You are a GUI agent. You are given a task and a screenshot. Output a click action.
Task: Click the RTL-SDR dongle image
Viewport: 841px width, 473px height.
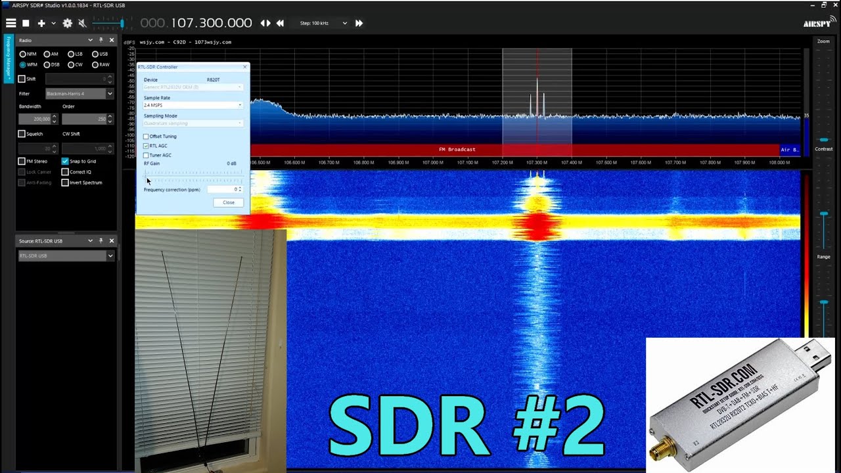point(740,405)
